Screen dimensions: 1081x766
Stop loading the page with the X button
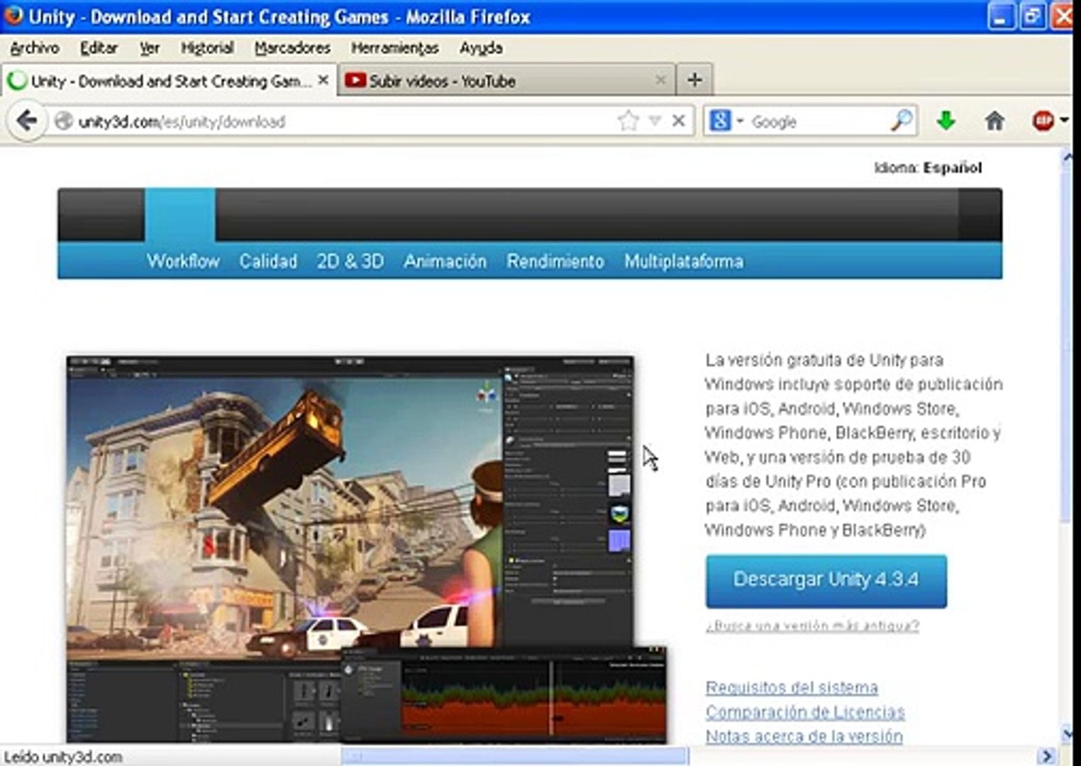(678, 121)
